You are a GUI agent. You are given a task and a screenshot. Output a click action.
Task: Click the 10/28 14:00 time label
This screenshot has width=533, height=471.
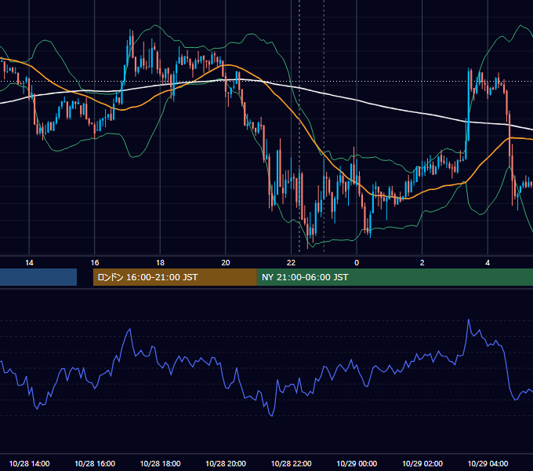coord(29,463)
